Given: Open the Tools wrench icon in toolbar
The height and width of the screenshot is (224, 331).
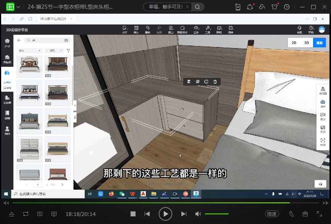Looking at the screenshot, I should [x=208, y=29].
